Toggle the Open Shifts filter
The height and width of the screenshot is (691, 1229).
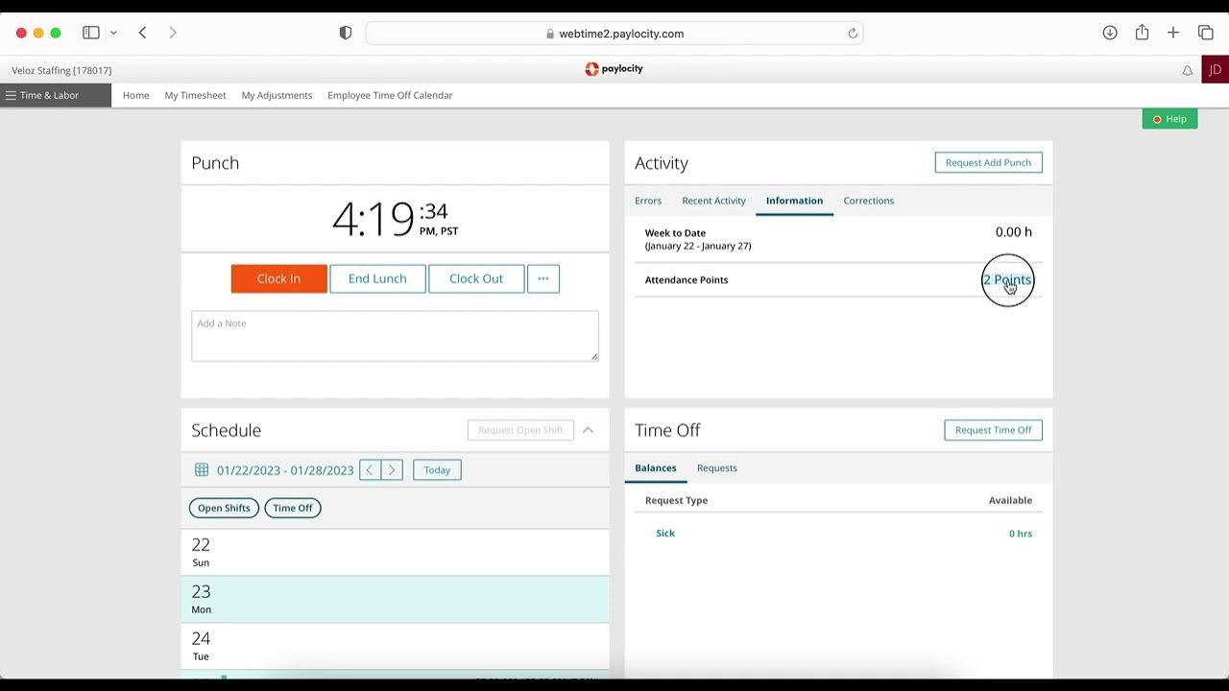click(224, 508)
